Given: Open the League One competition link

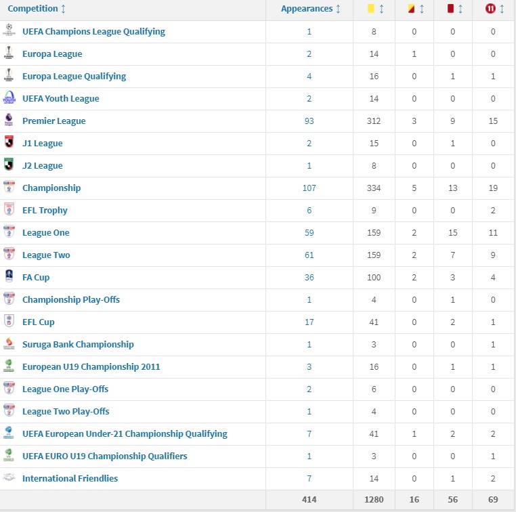Looking at the screenshot, I should [46, 233].
